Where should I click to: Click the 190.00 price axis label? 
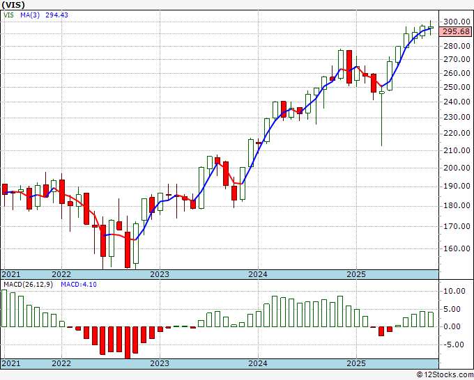pos(457,187)
